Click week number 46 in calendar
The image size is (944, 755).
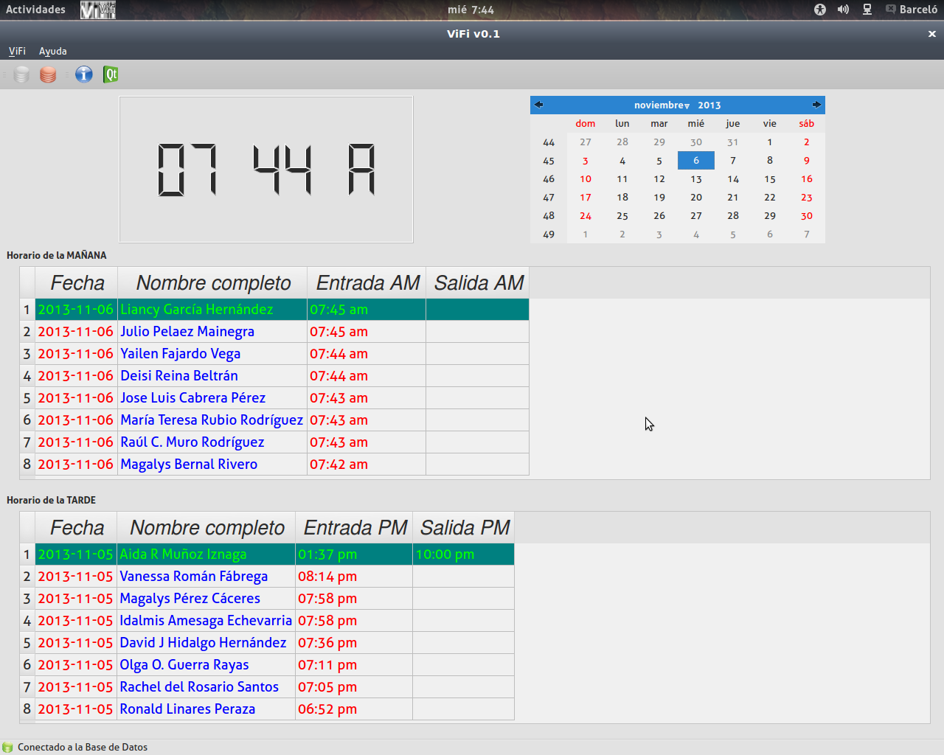549,179
